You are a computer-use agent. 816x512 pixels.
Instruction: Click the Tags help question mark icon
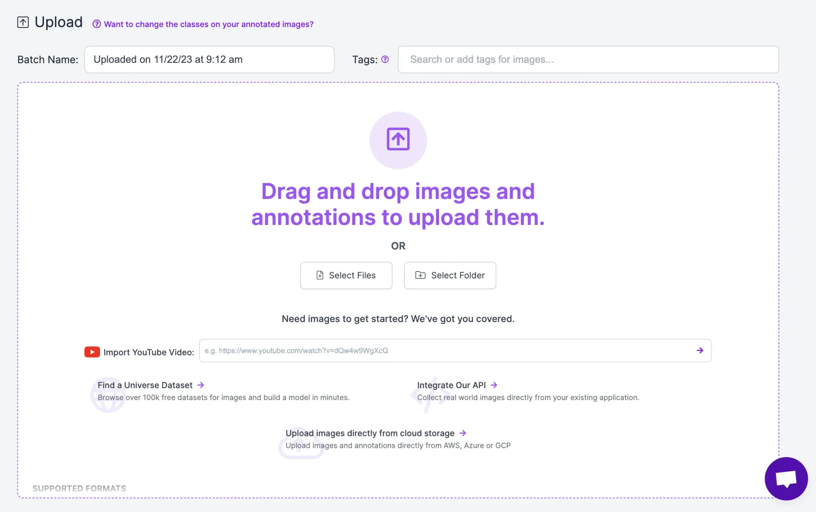(x=385, y=60)
